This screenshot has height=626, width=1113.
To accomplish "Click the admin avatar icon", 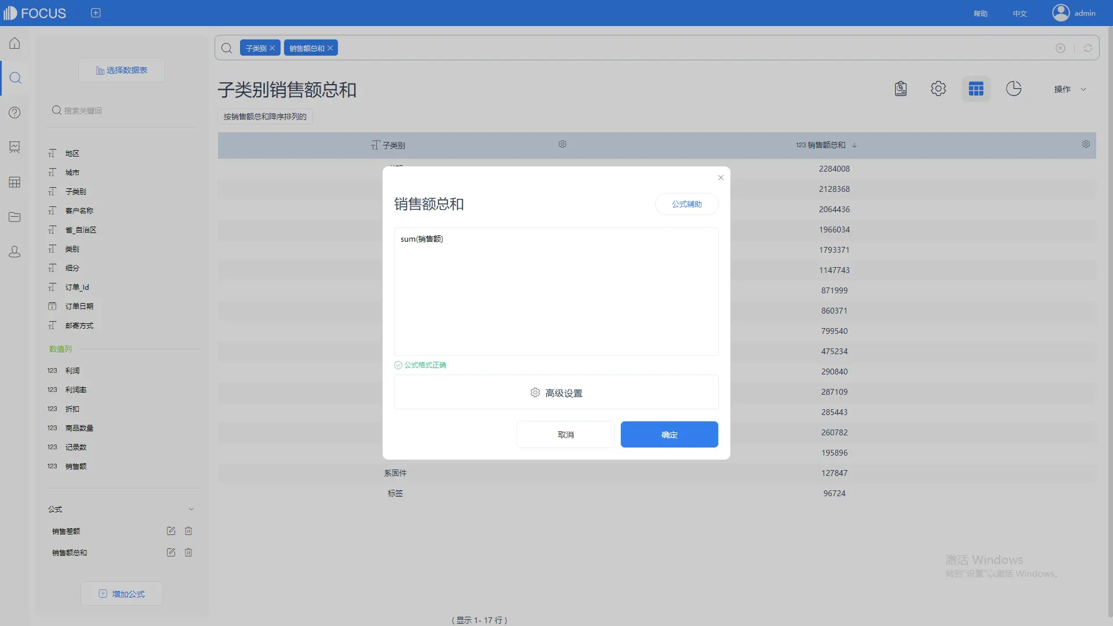I will [1060, 13].
